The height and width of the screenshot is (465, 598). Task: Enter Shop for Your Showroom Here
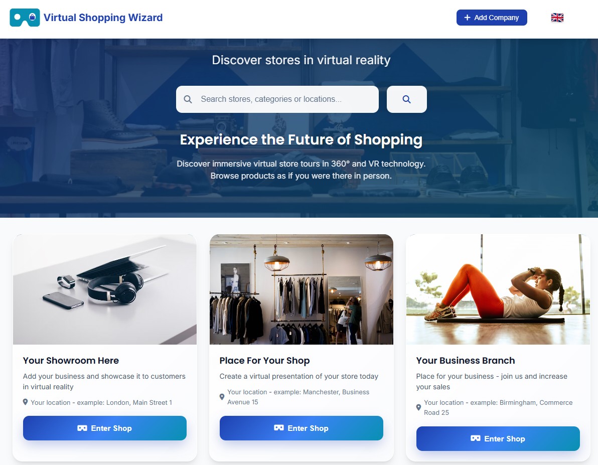point(105,428)
